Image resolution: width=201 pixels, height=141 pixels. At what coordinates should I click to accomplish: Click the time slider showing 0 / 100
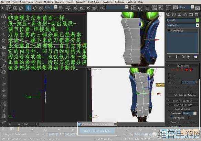pyautogui.click(x=23, y=124)
